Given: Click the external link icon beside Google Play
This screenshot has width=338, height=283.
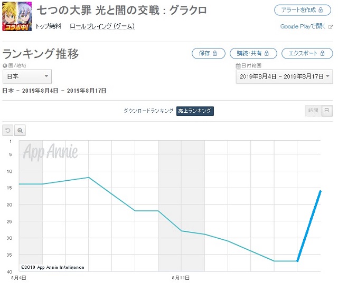Looking at the screenshot, I should click(x=330, y=27).
